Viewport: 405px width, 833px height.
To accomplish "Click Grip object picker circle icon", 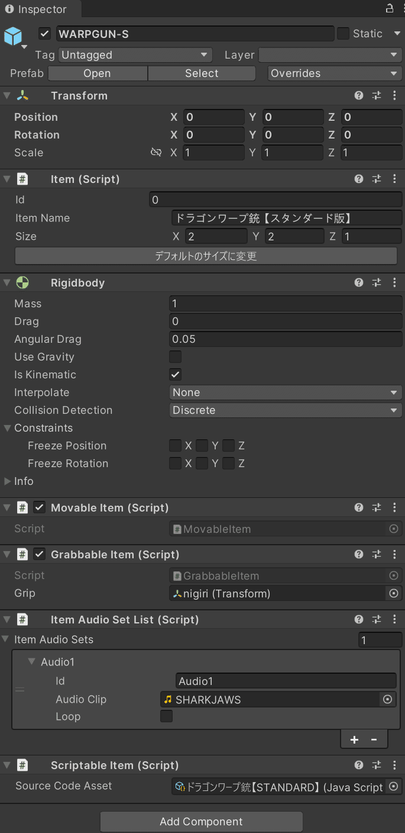I will [x=394, y=593].
